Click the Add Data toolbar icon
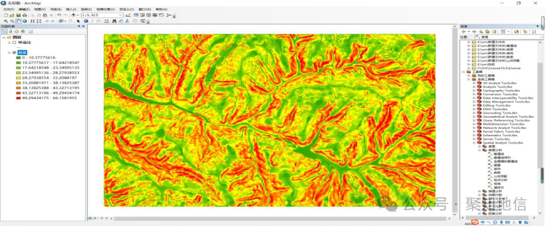The height and width of the screenshot is (226, 545). click(x=74, y=15)
